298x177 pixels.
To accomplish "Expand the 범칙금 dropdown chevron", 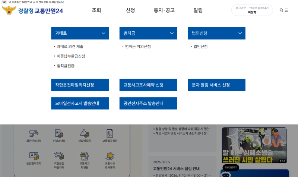I will 172,33.
